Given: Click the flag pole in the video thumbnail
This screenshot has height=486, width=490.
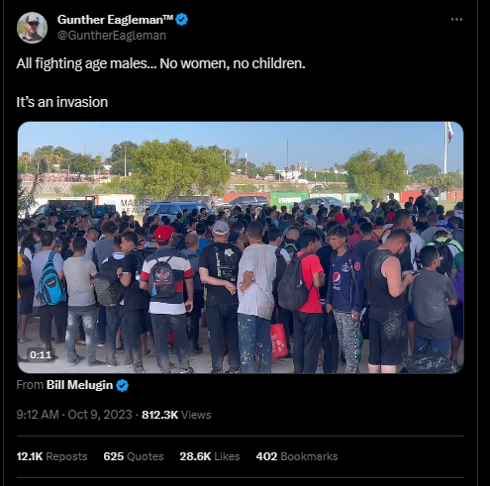Looking at the screenshot, I should click(x=445, y=148).
